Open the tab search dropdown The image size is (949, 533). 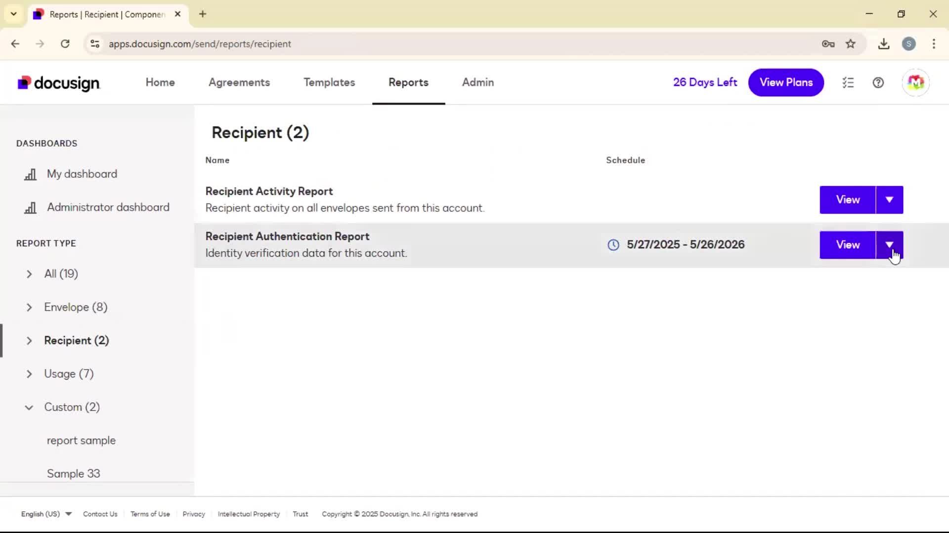(x=14, y=14)
